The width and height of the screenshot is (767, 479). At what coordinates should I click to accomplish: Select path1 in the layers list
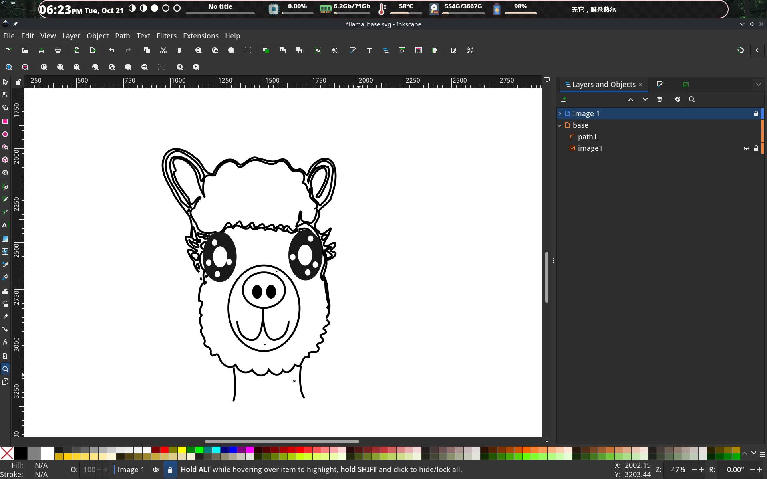pos(587,137)
